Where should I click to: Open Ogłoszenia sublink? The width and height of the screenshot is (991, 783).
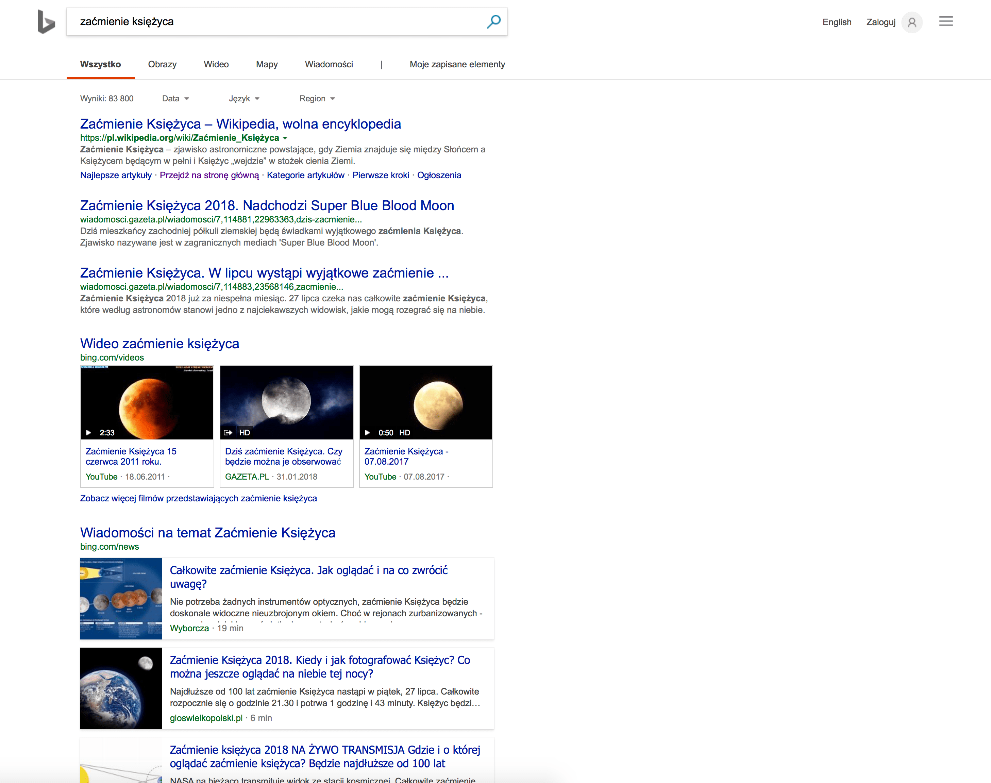[x=439, y=175]
